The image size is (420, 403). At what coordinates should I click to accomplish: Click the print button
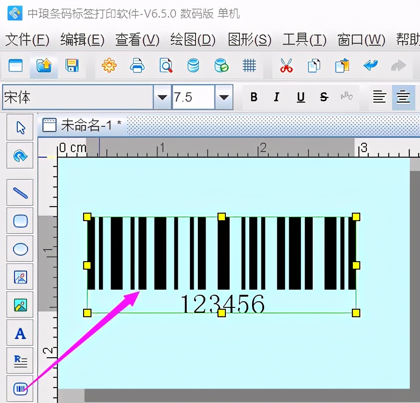point(137,66)
